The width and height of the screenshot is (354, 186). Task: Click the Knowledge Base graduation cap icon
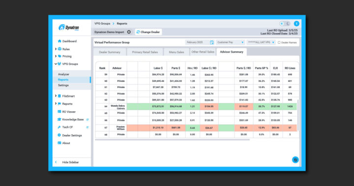pyautogui.click(x=59, y=120)
